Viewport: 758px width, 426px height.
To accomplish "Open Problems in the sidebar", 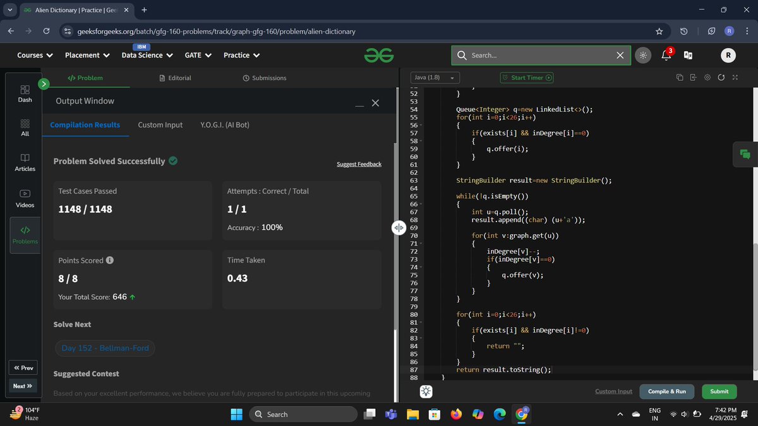I will coord(25,234).
